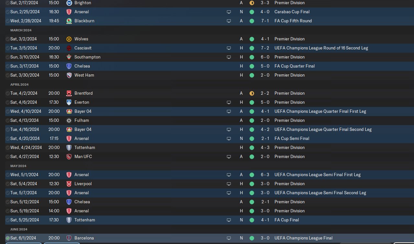Click the FA Cup Quarter Final competition label
414x244 pixels.
pos(295,66)
